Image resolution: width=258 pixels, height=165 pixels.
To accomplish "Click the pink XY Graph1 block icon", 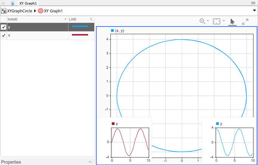I will coord(41,11).
